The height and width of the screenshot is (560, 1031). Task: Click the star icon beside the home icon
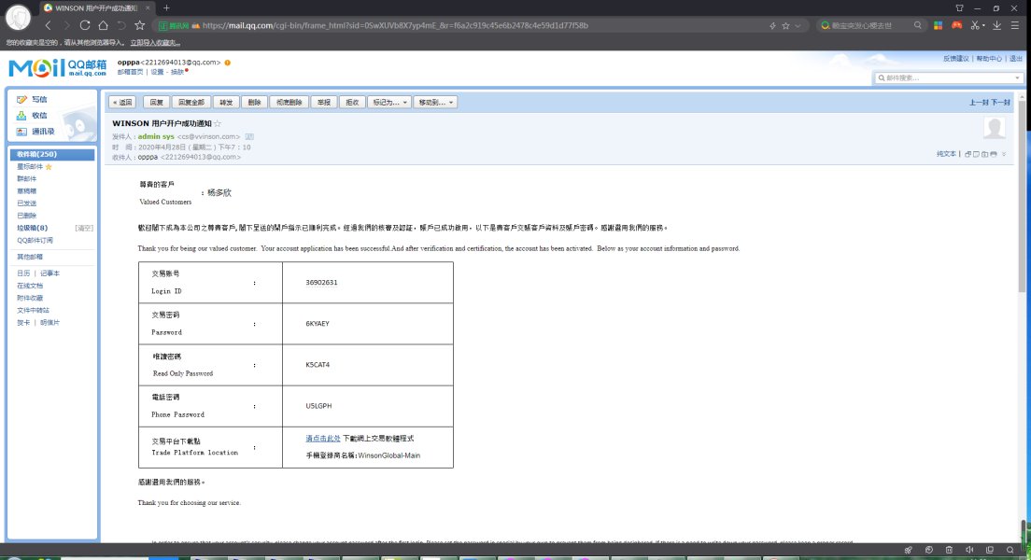(139, 25)
